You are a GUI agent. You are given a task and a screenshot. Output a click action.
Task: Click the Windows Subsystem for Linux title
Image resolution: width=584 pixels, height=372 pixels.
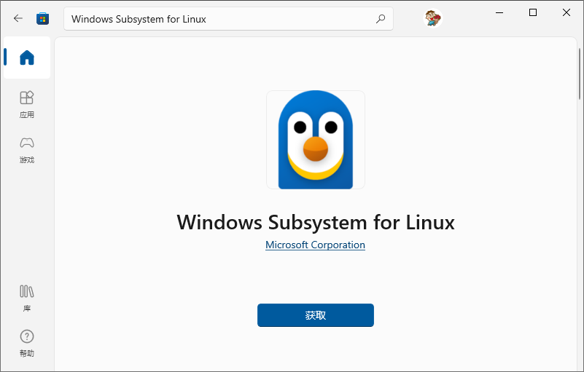click(x=316, y=223)
